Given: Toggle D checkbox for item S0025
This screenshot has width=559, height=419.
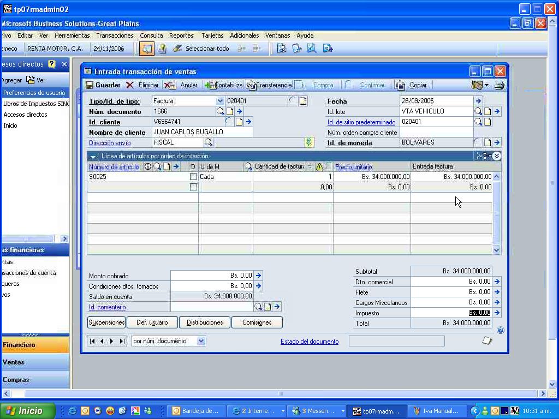Looking at the screenshot, I should (x=193, y=177).
